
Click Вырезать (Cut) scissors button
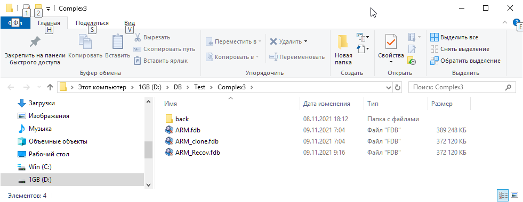(152, 38)
